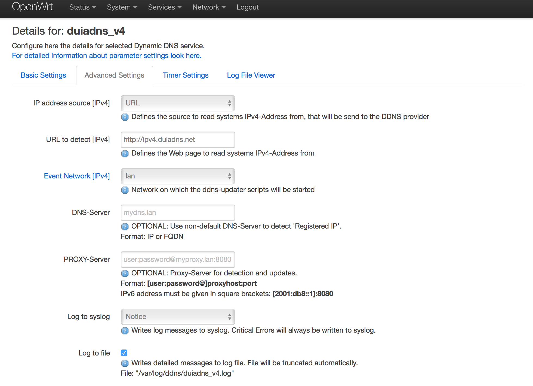This screenshot has width=533, height=386.
Task: Click help icon under Event Network description
Action: point(125,190)
